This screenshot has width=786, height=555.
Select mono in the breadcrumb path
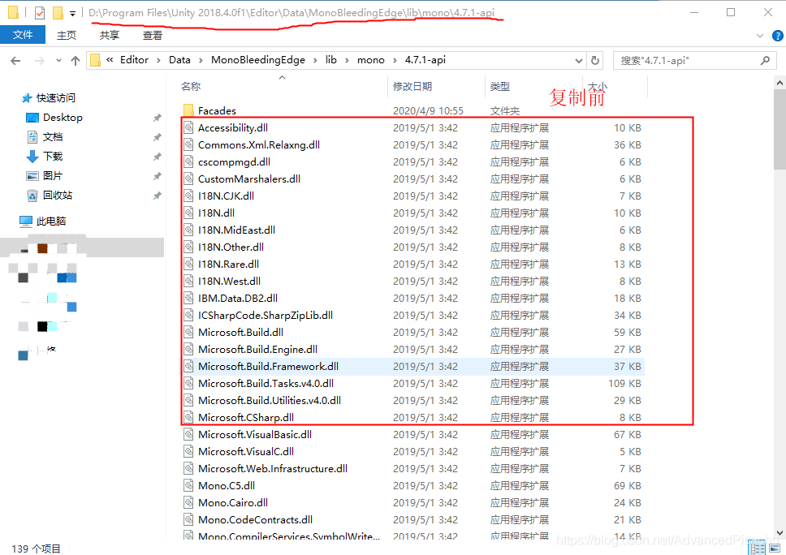371,60
